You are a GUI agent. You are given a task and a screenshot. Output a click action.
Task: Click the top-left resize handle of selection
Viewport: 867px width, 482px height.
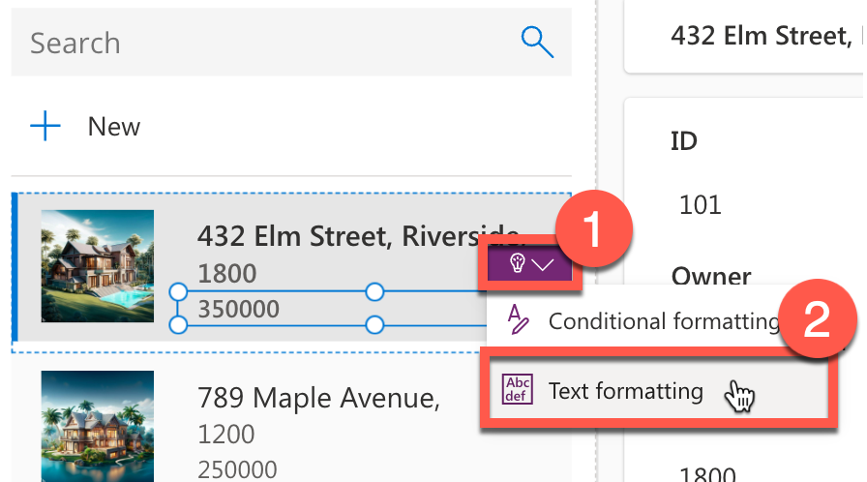(x=178, y=291)
